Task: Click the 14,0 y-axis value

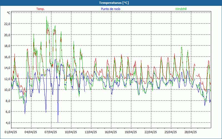Action: click(x=7, y=68)
